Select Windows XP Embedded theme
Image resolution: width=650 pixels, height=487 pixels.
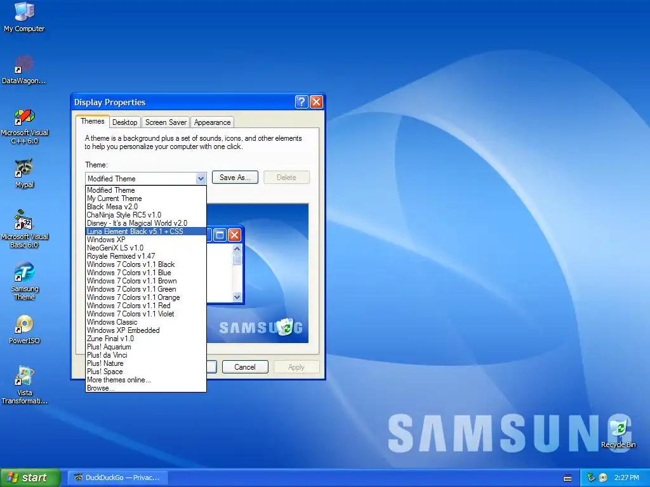[146, 330]
